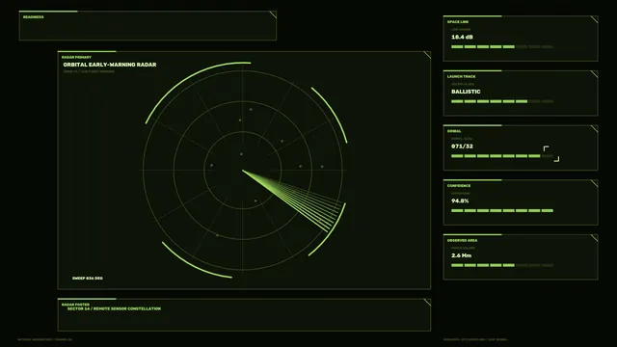617x347 pixels.
Task: Click the Observed Area level bar
Action: click(502, 265)
